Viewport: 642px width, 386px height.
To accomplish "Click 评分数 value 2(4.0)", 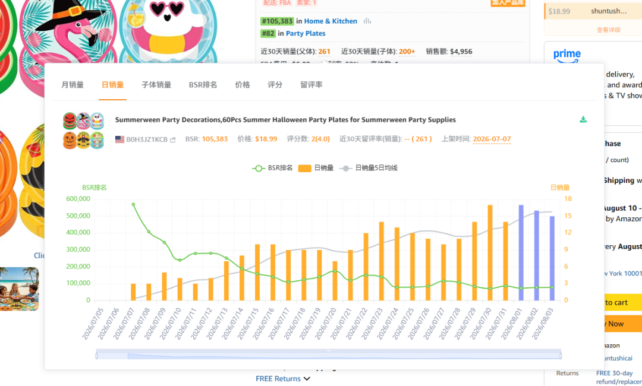I will click(320, 139).
